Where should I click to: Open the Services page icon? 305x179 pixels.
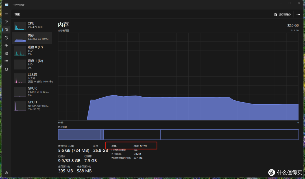(6, 69)
